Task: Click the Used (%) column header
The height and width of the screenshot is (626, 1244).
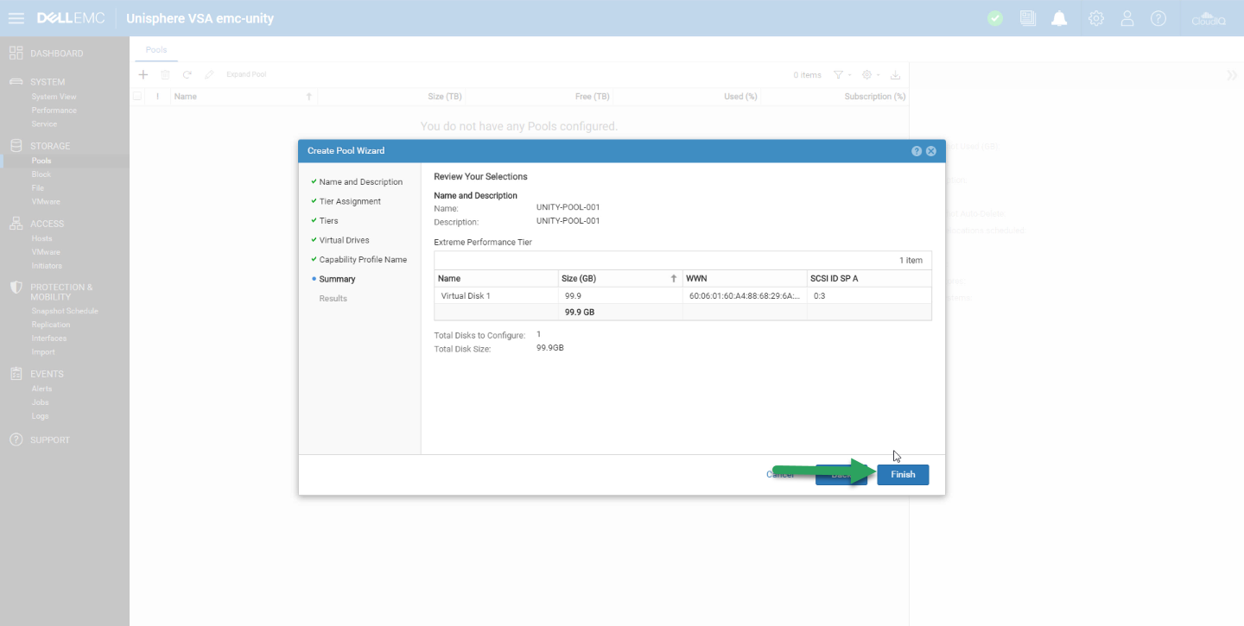Action: coord(740,97)
